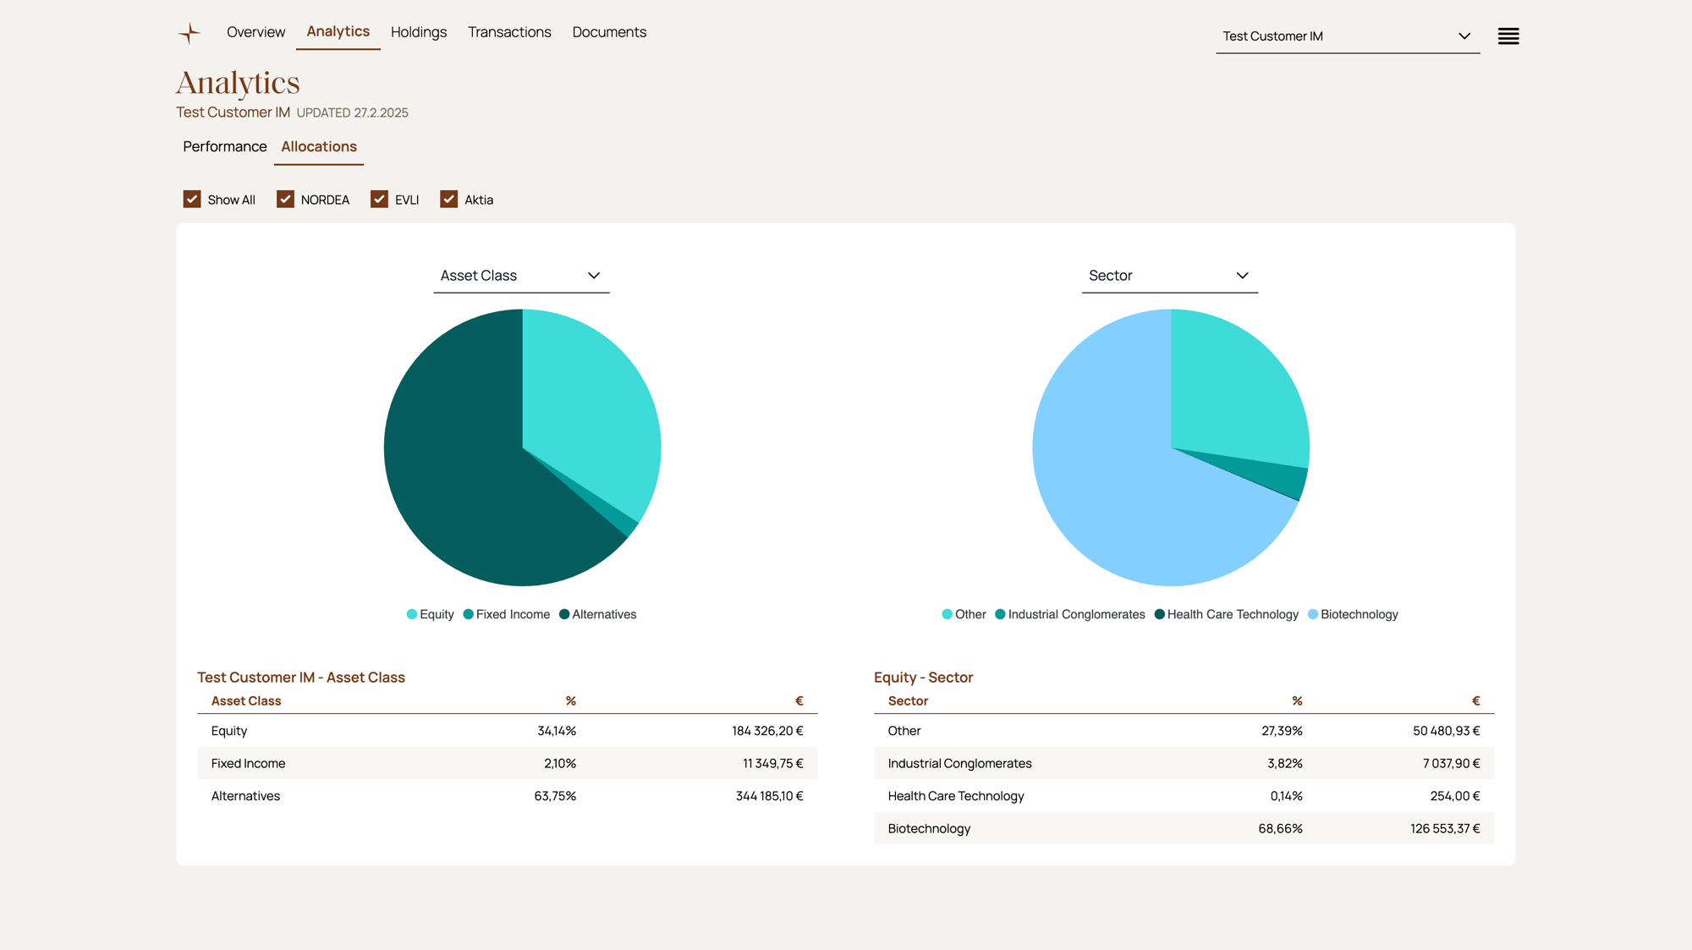Viewport: 1692px width, 950px height.
Task: Click the Biotechnology legend marker
Action: [x=1312, y=614]
